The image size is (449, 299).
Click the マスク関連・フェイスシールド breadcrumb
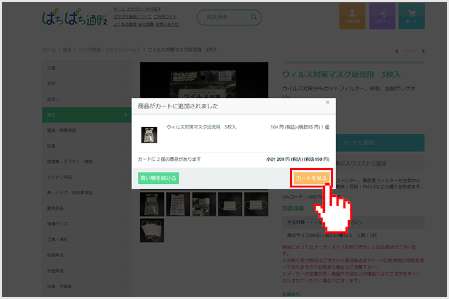click(x=110, y=49)
